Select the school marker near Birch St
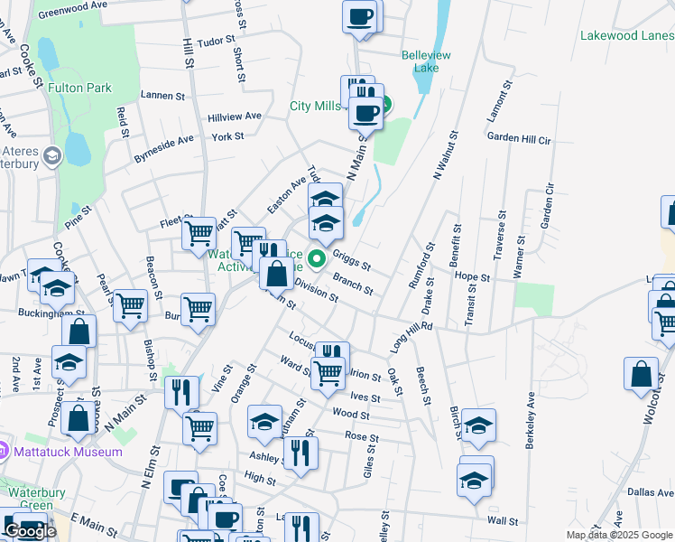Viewport: 675px width, 542px height. [x=478, y=426]
